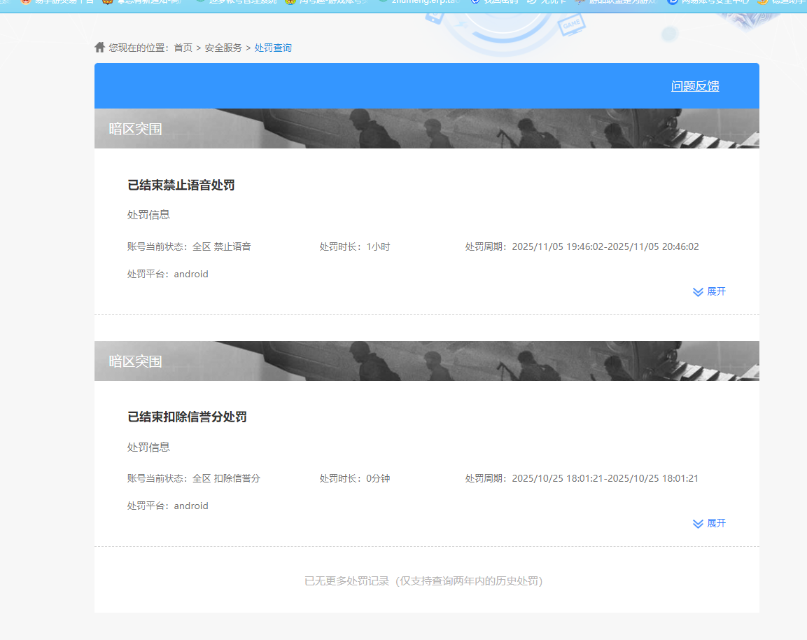Click the 暗区突围 banner above 禁止语音处罚
Image resolution: width=807 pixels, height=640 pixels.
point(427,129)
